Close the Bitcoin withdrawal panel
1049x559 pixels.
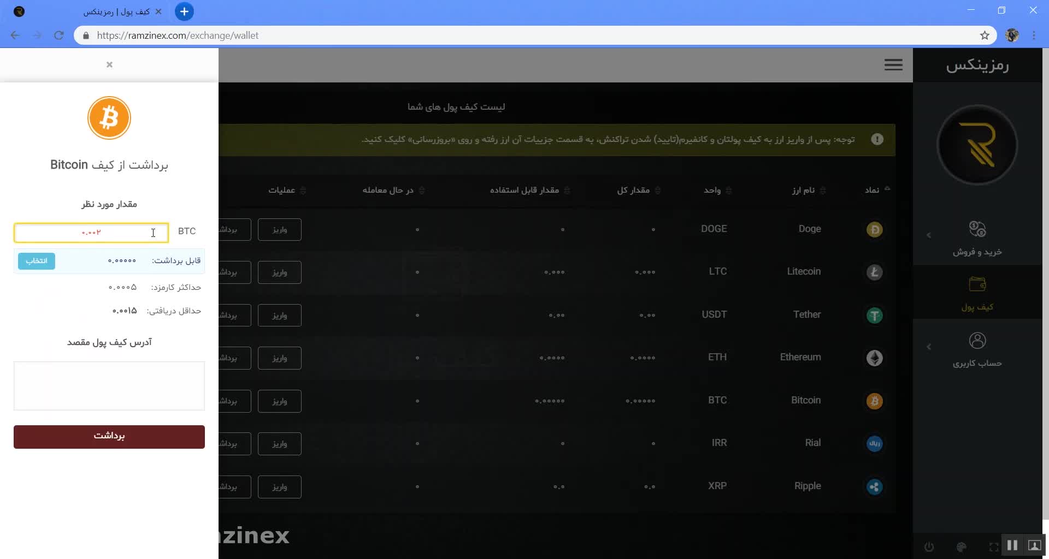point(109,64)
